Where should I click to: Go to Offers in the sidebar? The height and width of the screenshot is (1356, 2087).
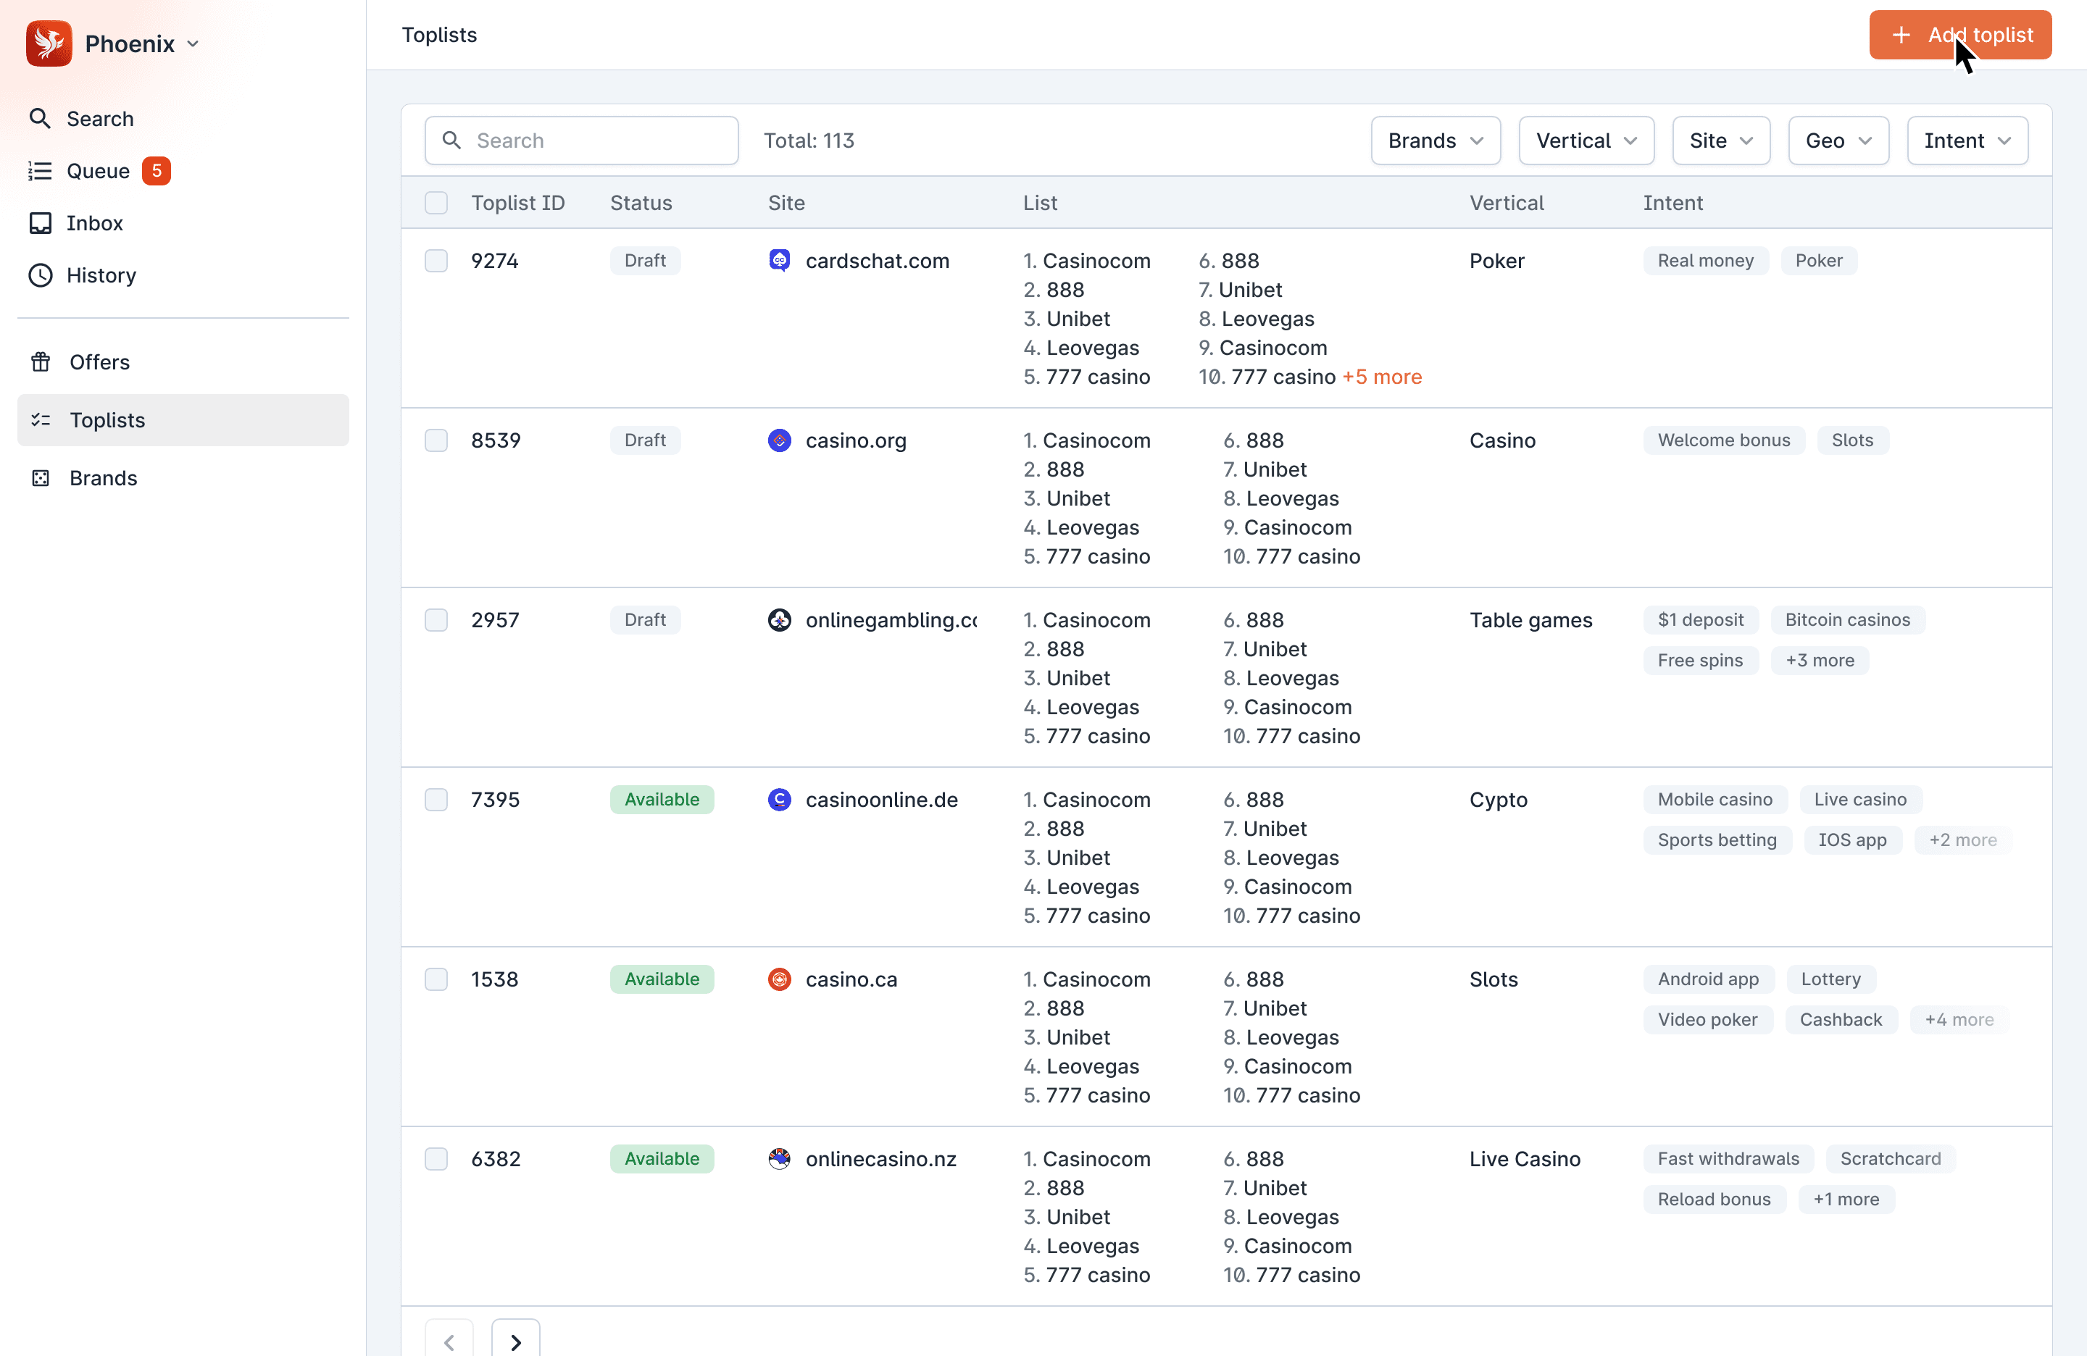[x=99, y=362]
